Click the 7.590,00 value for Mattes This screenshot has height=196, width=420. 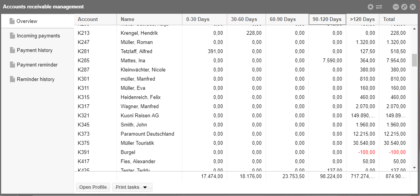tap(332, 61)
